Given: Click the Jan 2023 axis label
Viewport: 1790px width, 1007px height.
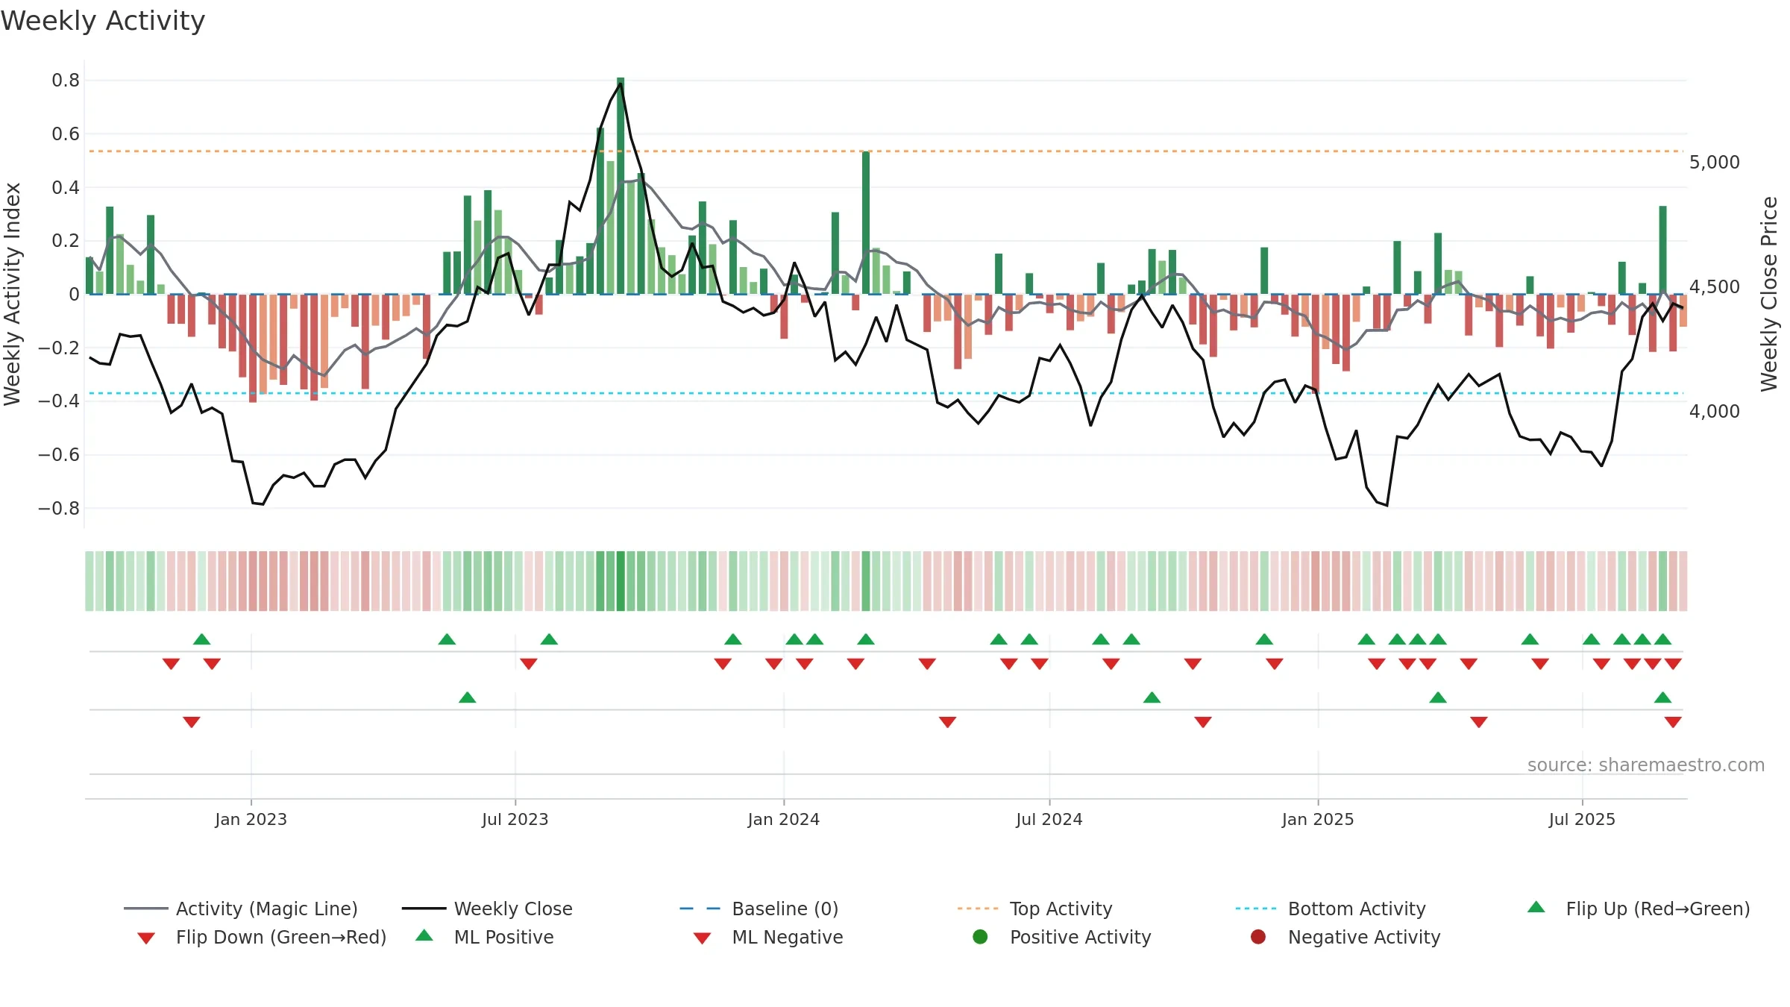Looking at the screenshot, I should coord(251,819).
